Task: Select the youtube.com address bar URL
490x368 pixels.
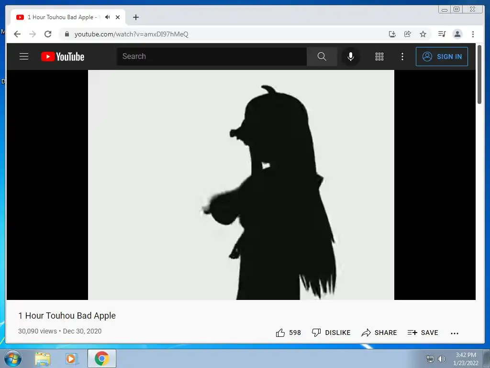Action: [131, 34]
